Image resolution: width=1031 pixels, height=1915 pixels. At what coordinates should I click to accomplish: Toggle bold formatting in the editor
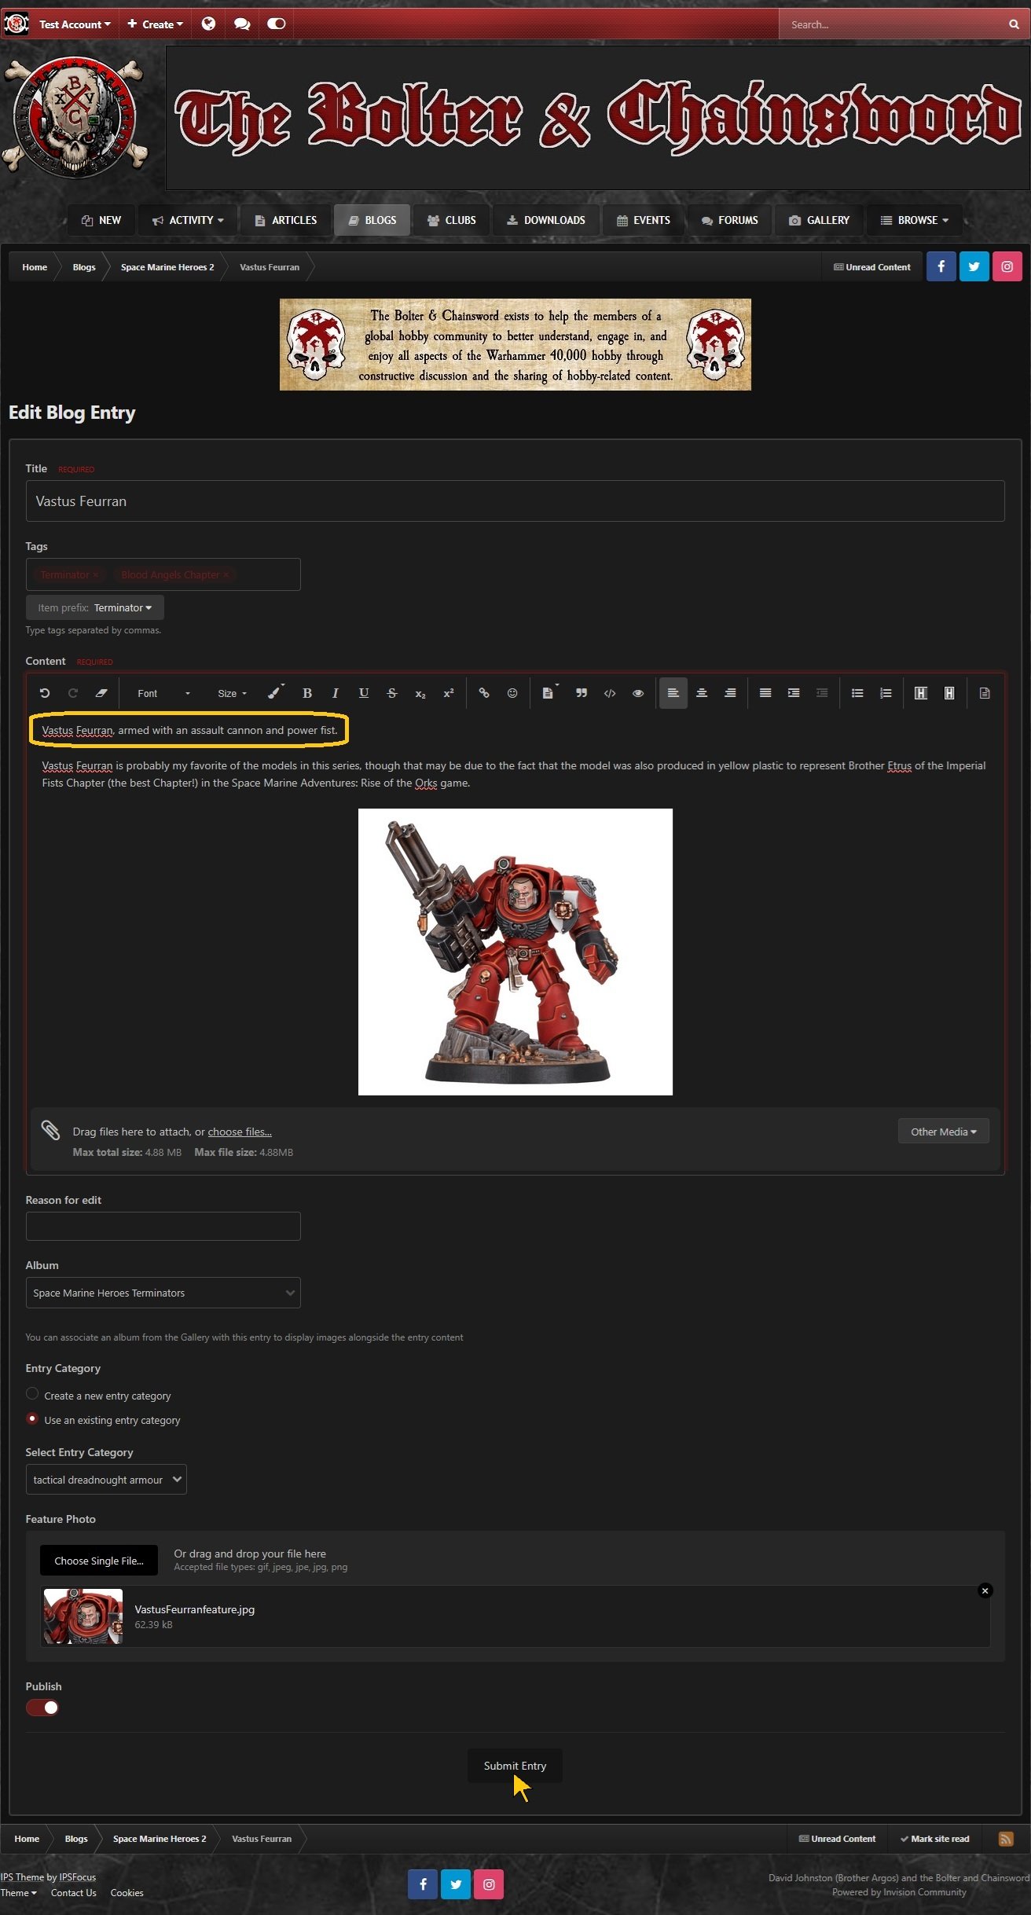pos(307,693)
